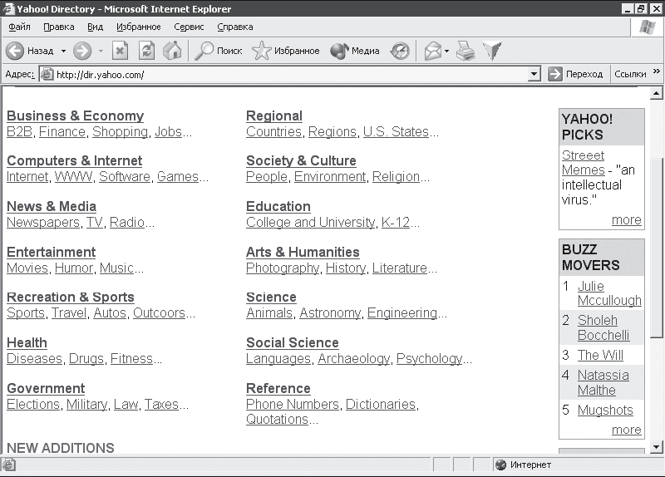Expand the Mail button dropdown arrow
Viewport: 665px width, 477px height.
coord(446,51)
